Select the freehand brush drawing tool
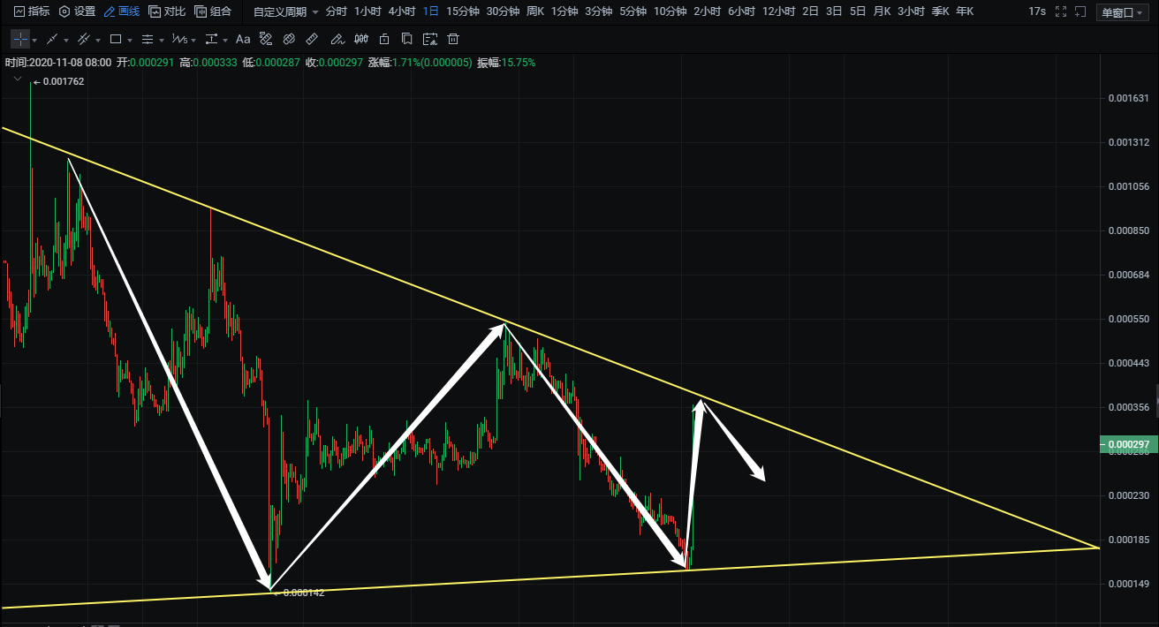 337,39
